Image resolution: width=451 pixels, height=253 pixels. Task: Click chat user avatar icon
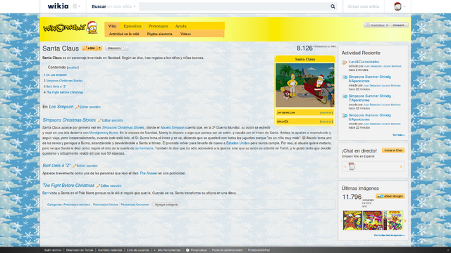pos(352,167)
